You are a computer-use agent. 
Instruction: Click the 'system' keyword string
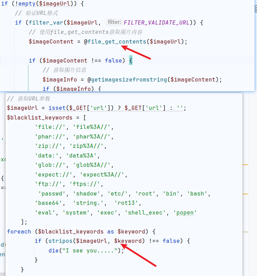coord(76,213)
